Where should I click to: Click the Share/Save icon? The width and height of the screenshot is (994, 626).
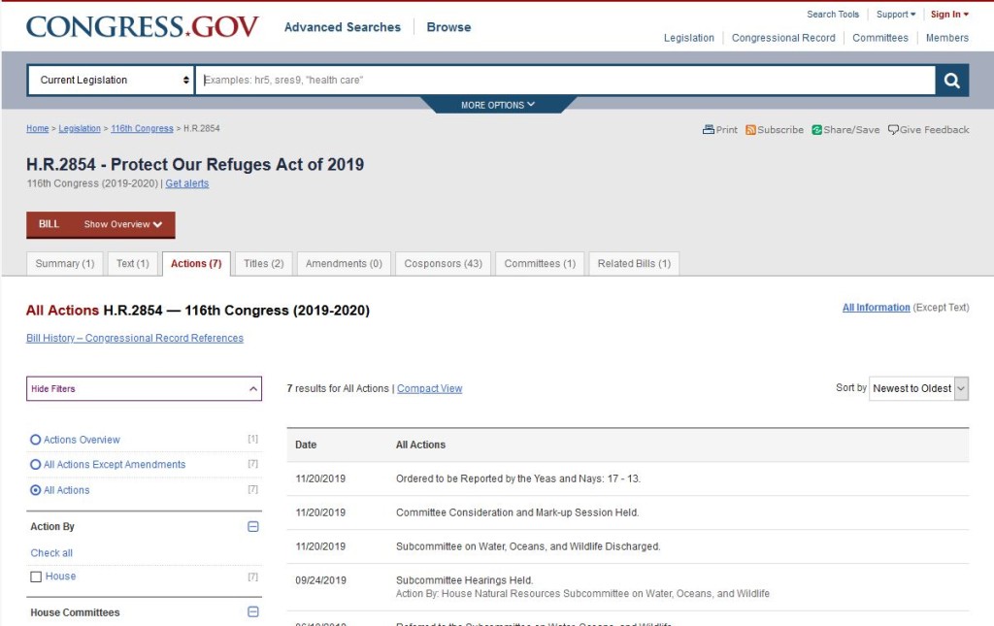pyautogui.click(x=817, y=130)
